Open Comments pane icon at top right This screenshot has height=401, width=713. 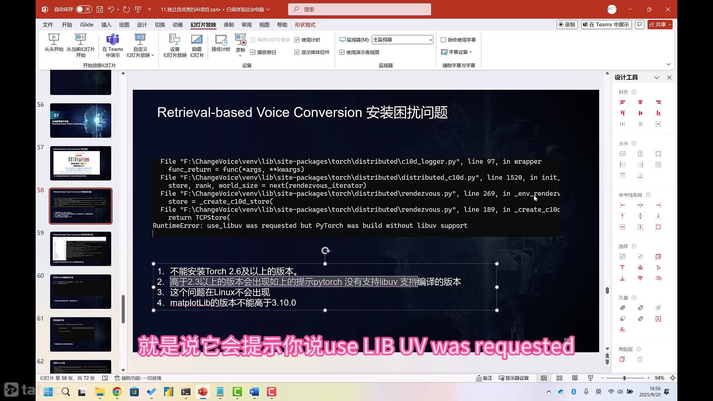point(639,25)
